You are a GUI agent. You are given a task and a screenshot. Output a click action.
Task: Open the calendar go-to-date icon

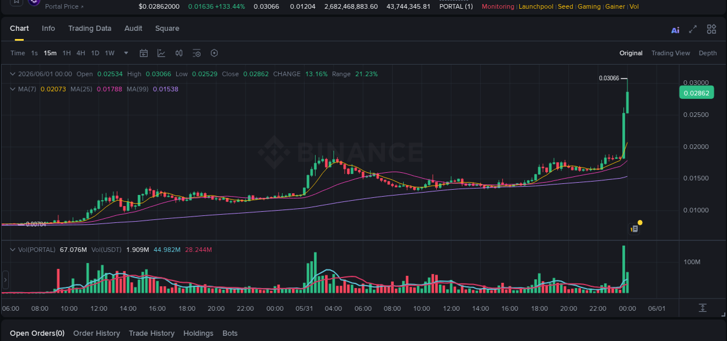coord(144,53)
